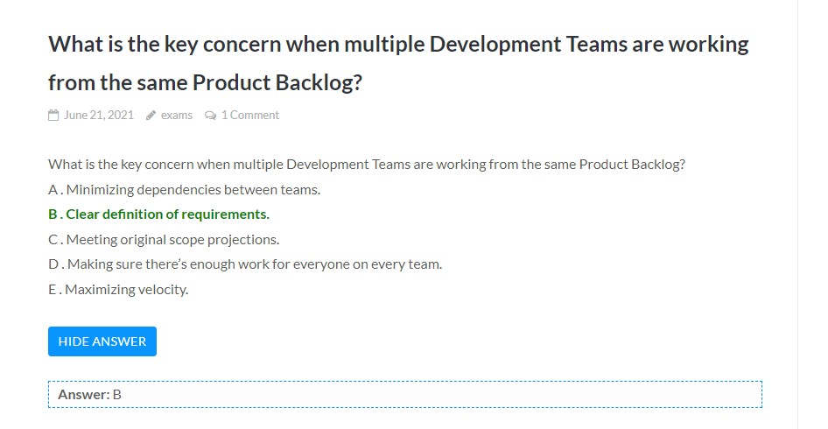Click the question paragraph below the post metadata
Viewport: 828px width, 429px height.
click(366, 164)
